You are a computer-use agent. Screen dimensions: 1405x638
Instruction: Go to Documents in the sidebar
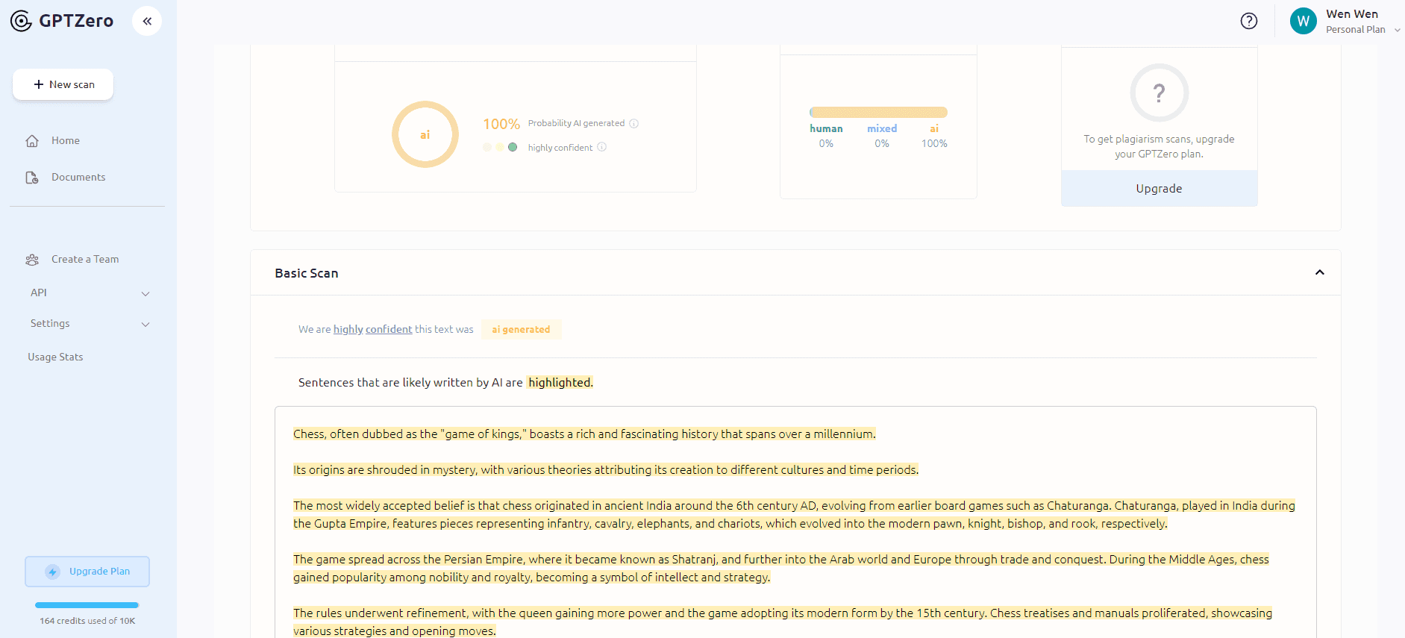(78, 178)
